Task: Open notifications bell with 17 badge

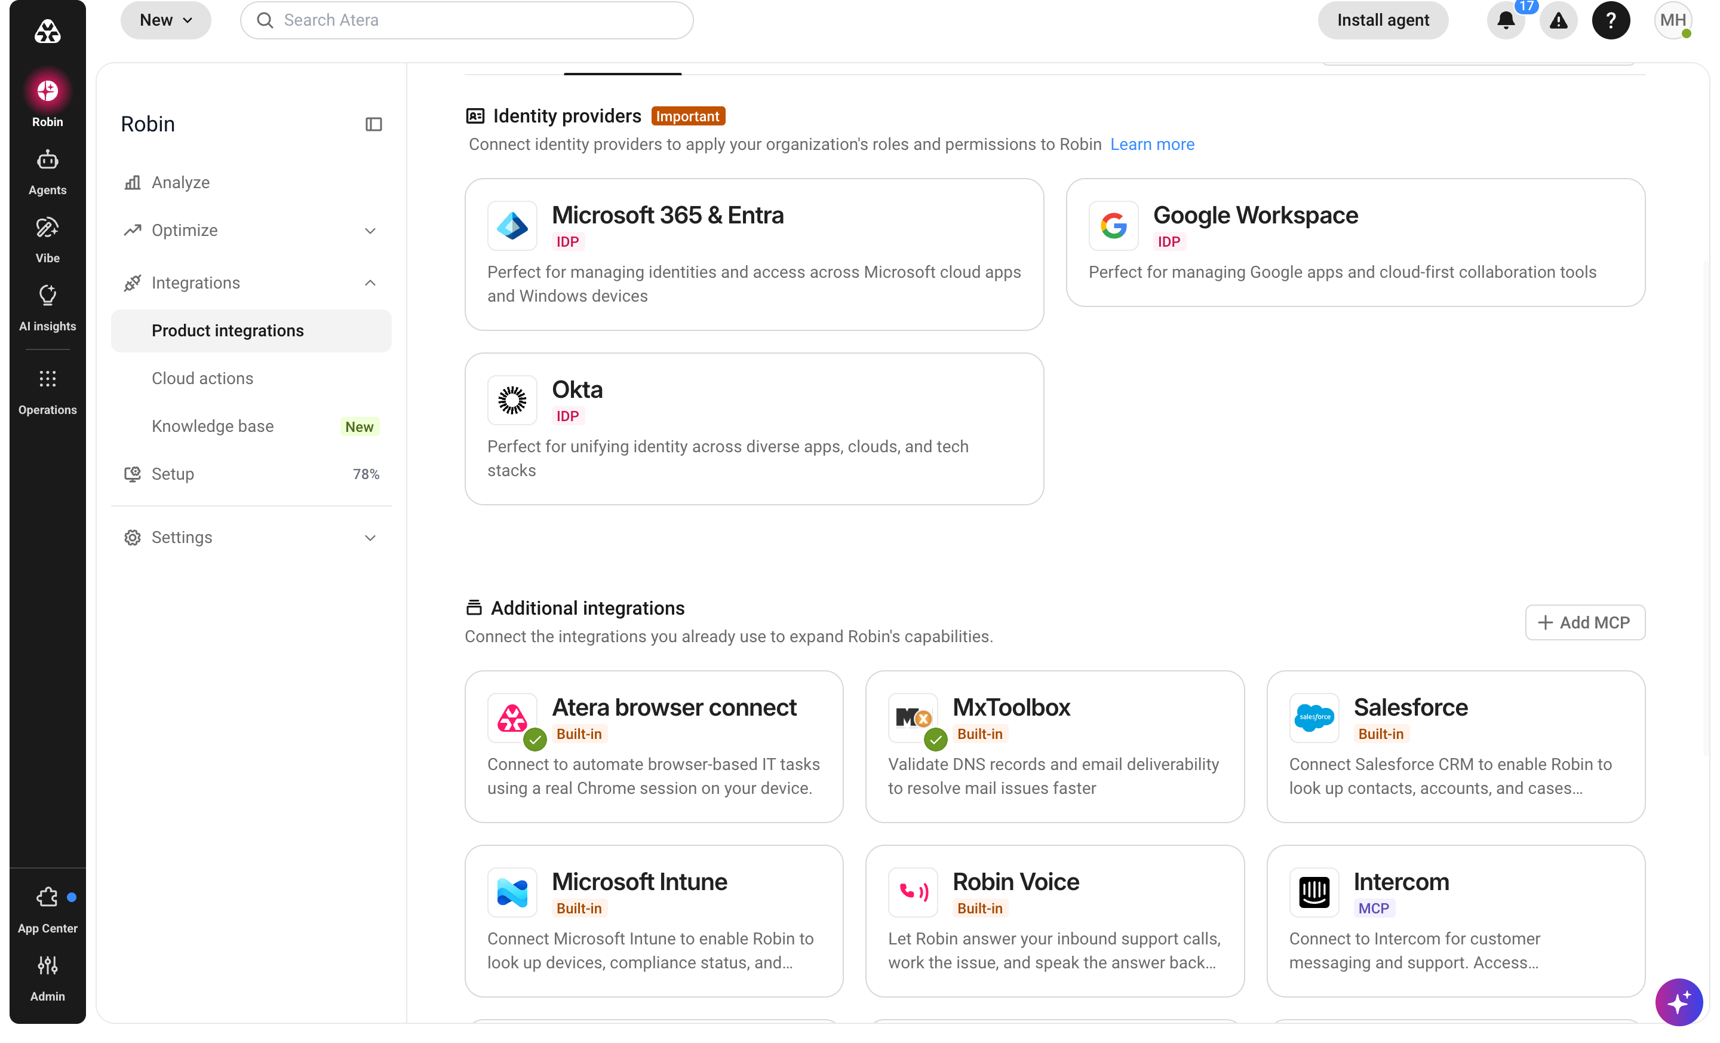Action: pos(1506,20)
